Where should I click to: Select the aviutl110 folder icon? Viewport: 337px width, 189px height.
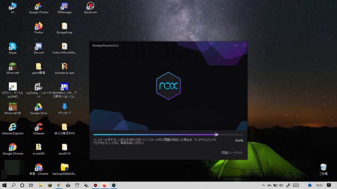(x=64, y=149)
